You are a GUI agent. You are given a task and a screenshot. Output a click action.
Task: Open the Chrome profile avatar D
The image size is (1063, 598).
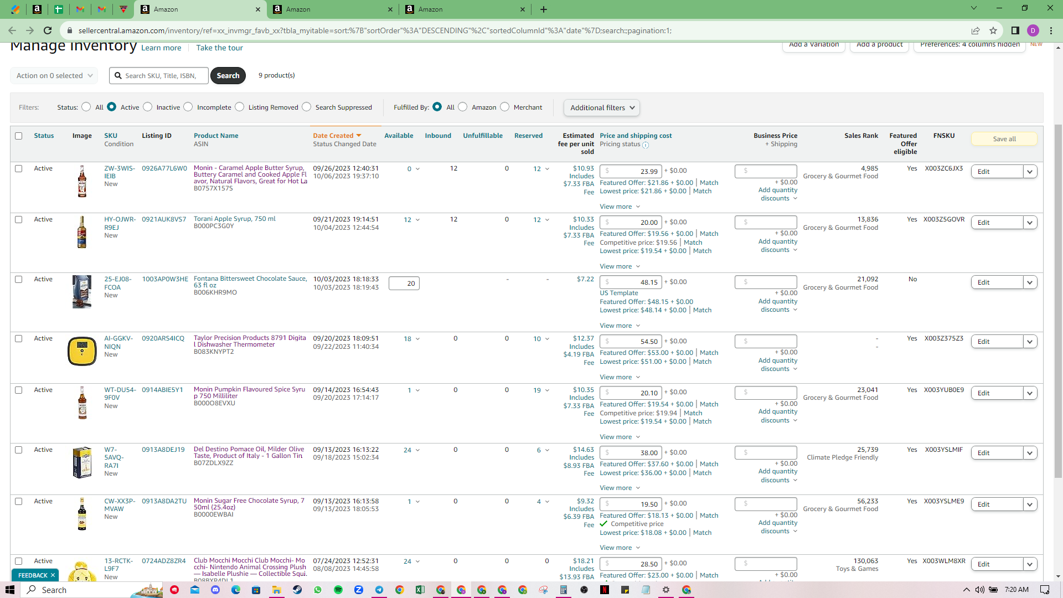click(x=1033, y=30)
